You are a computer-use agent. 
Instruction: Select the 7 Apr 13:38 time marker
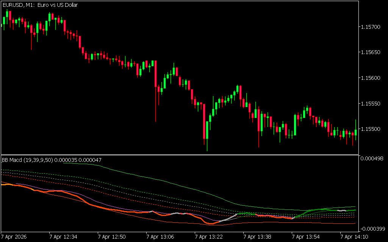click(x=257, y=237)
